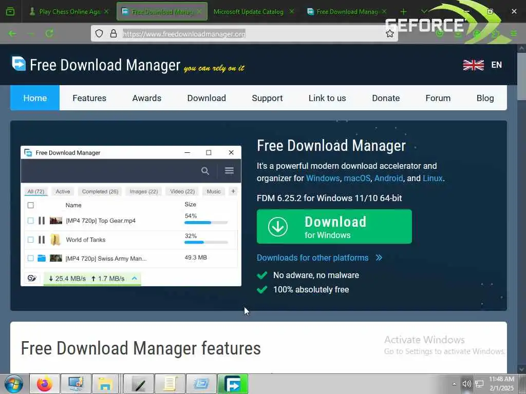Click the volume speaker tray icon
This screenshot has width=526, height=394.
(x=466, y=384)
